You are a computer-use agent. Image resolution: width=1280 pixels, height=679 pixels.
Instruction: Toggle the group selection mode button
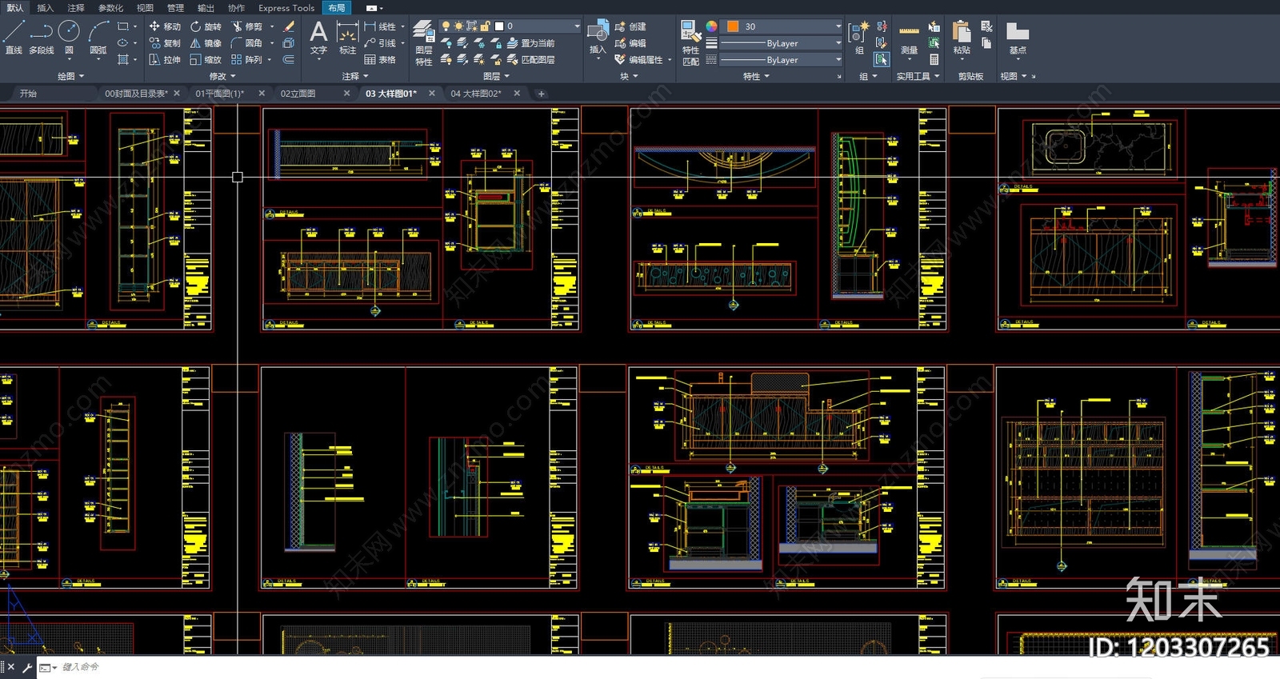point(881,60)
